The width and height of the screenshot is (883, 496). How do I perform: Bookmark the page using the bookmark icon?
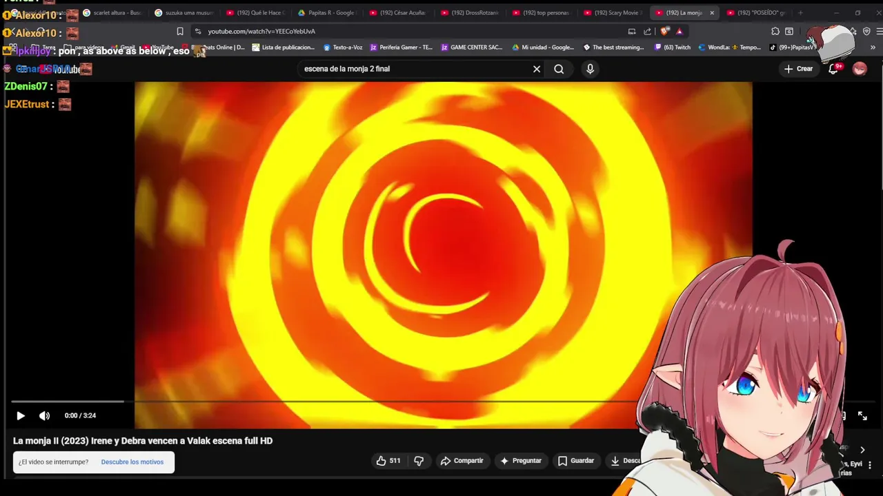click(180, 31)
